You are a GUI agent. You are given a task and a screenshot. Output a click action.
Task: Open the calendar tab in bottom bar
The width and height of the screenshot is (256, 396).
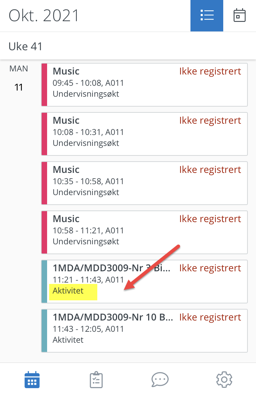[x=32, y=380]
